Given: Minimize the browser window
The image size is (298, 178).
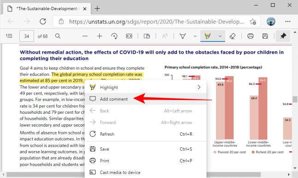Looking at the screenshot, I should click(x=256, y=5).
